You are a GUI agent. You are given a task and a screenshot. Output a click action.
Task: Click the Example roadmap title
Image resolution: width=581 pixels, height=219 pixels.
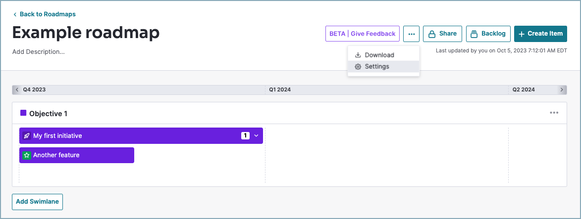[86, 33]
